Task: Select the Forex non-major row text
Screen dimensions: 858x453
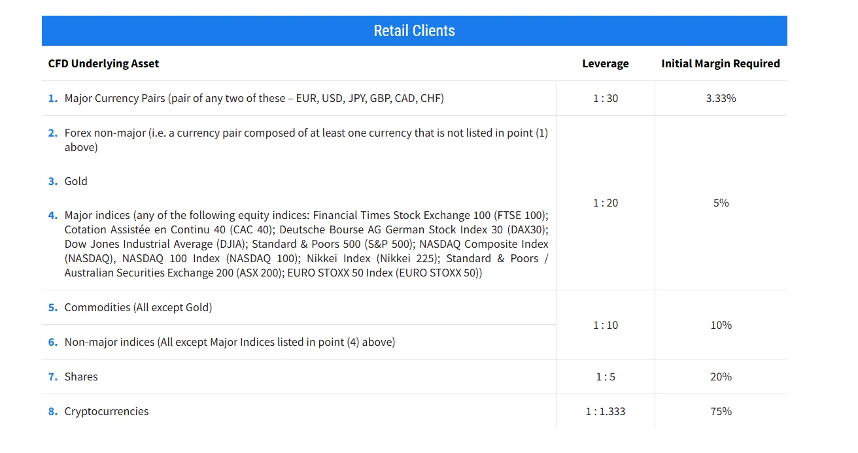Action: tap(306, 140)
